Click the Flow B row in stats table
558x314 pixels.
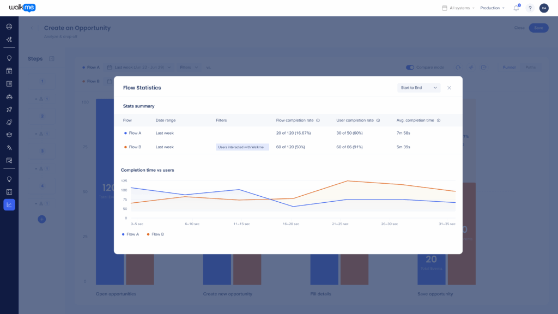(x=288, y=147)
